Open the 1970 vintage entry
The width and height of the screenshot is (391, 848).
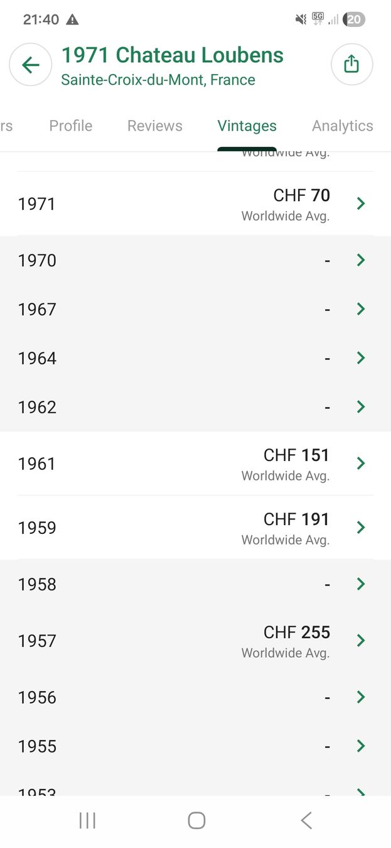pos(195,260)
